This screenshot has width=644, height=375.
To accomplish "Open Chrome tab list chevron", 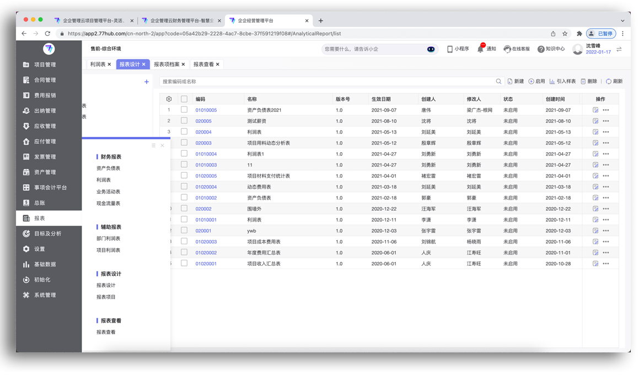I will coord(622,20).
